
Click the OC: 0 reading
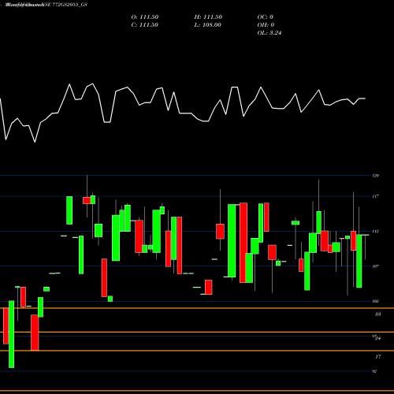265,17
